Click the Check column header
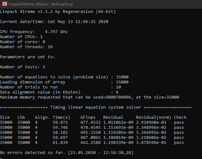Viewport: 202px width, 159px height. [x=180, y=117]
